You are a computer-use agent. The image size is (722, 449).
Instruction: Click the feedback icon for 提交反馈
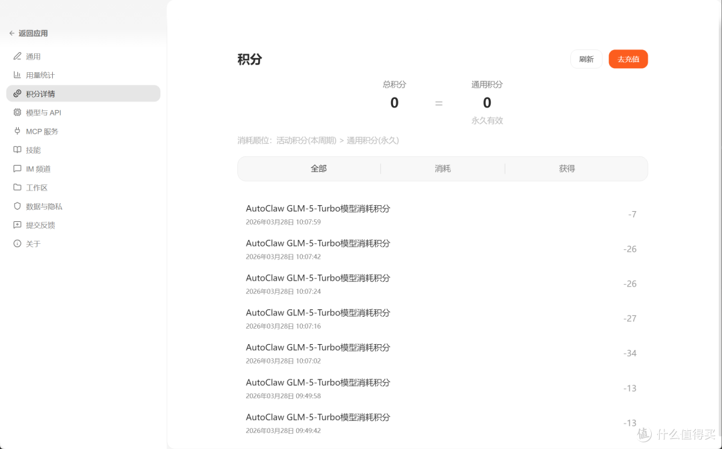click(17, 225)
